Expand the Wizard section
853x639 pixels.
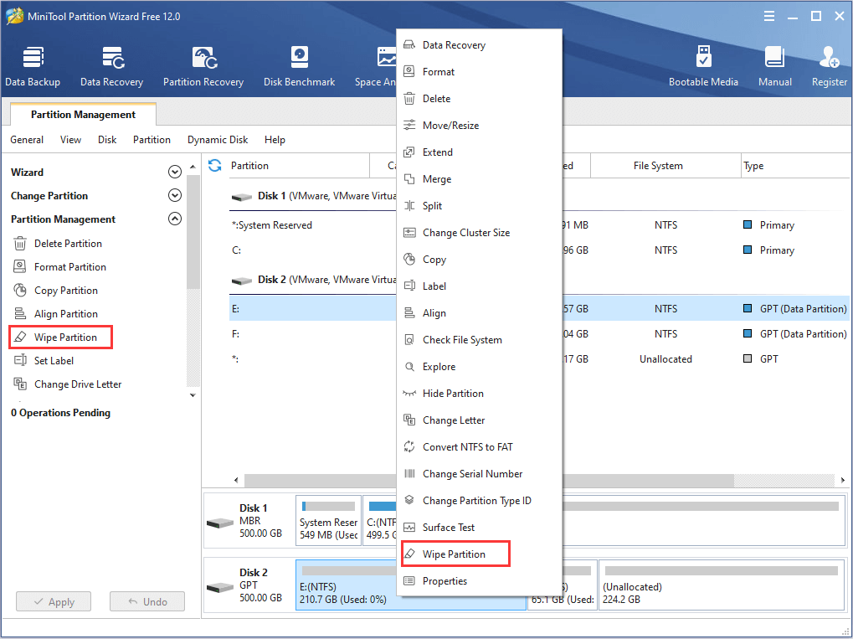175,172
